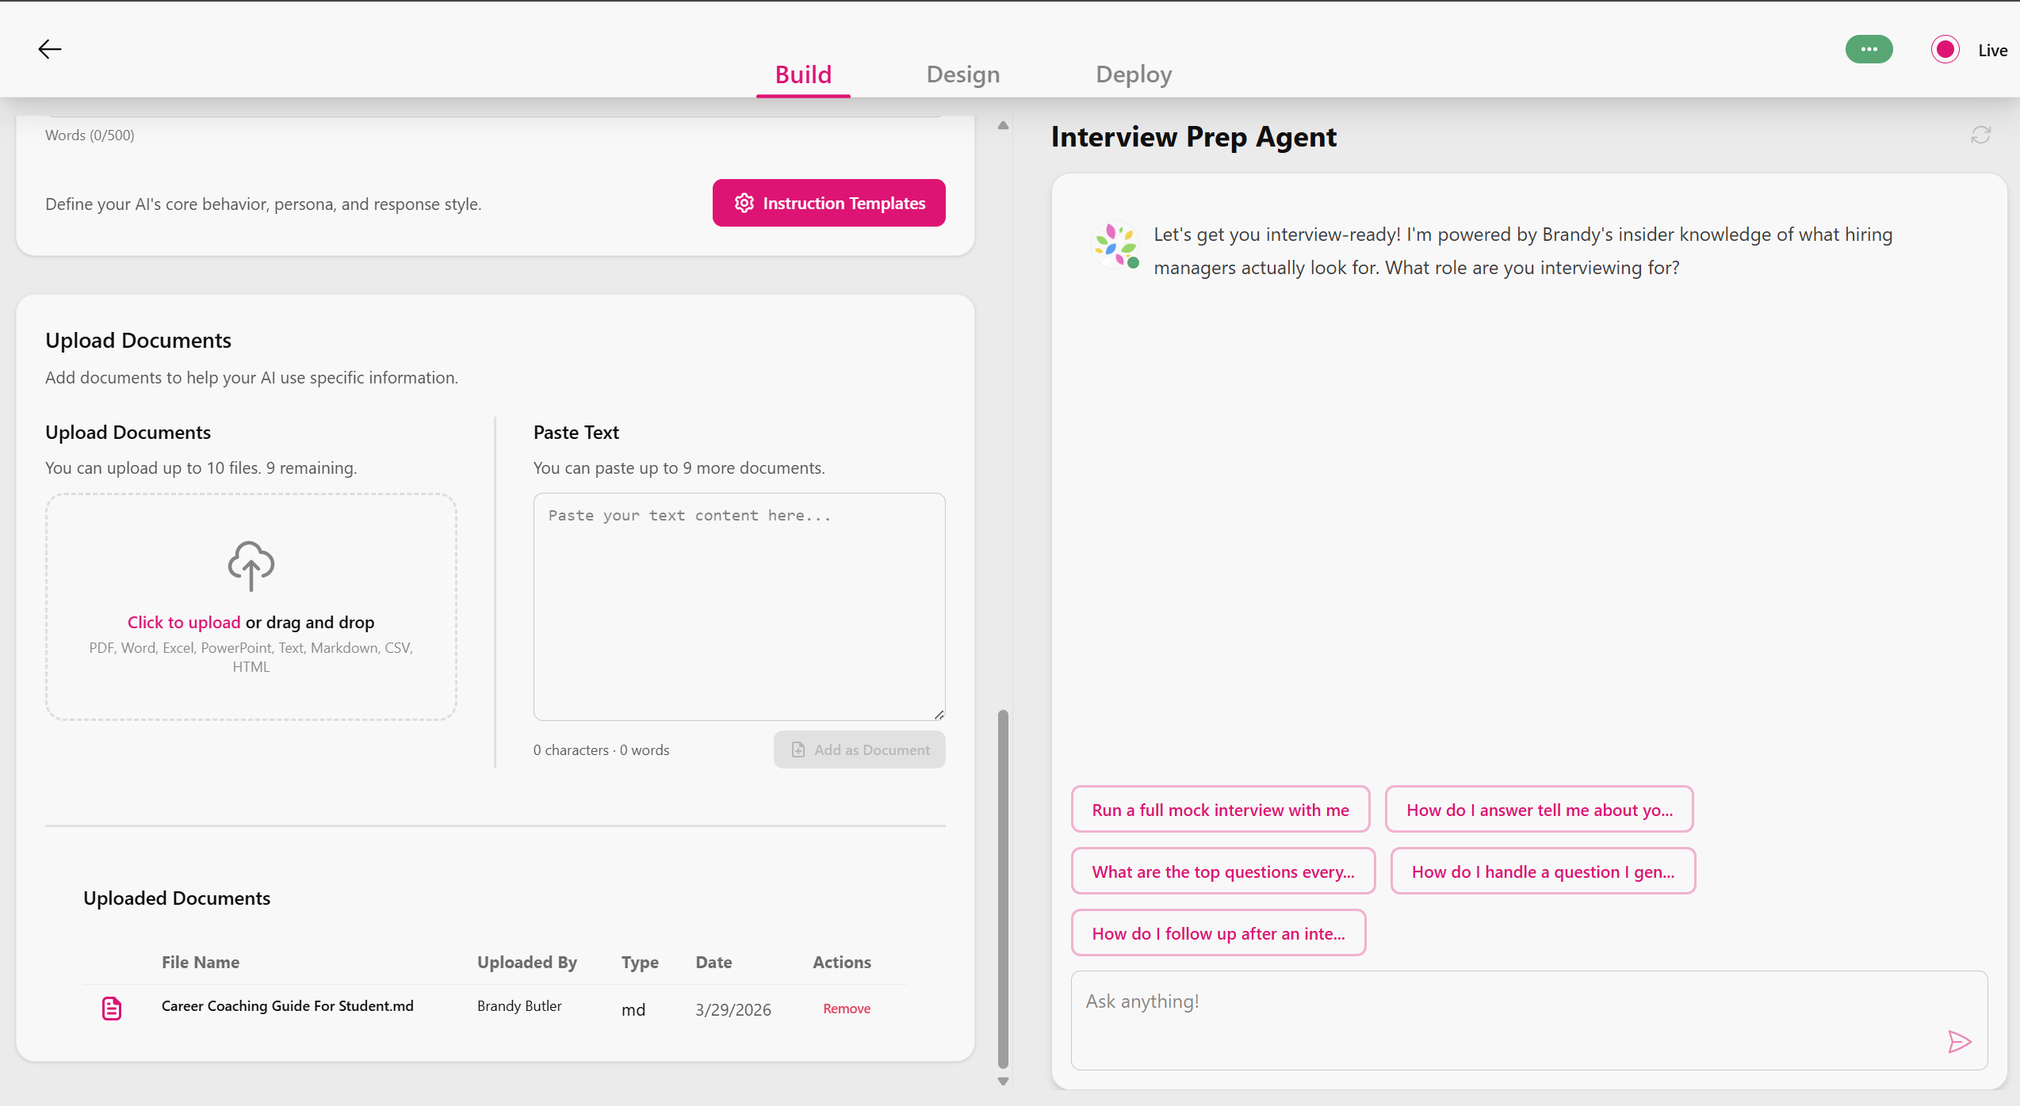Click the pink Live status indicator
This screenshot has width=2020, height=1106.
click(1945, 49)
